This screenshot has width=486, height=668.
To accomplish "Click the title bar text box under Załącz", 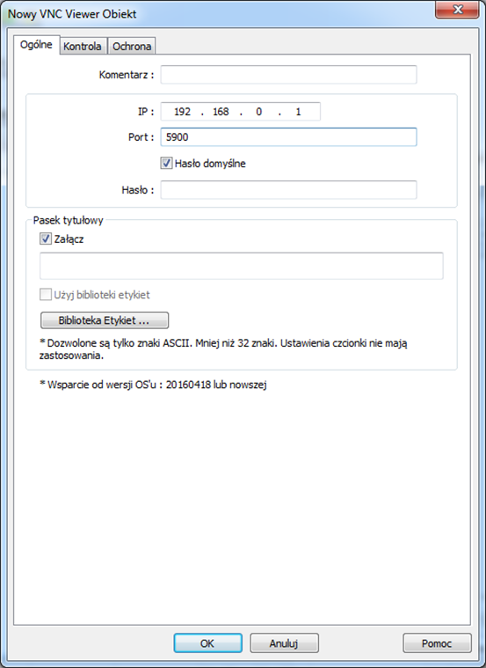I will pos(242,266).
